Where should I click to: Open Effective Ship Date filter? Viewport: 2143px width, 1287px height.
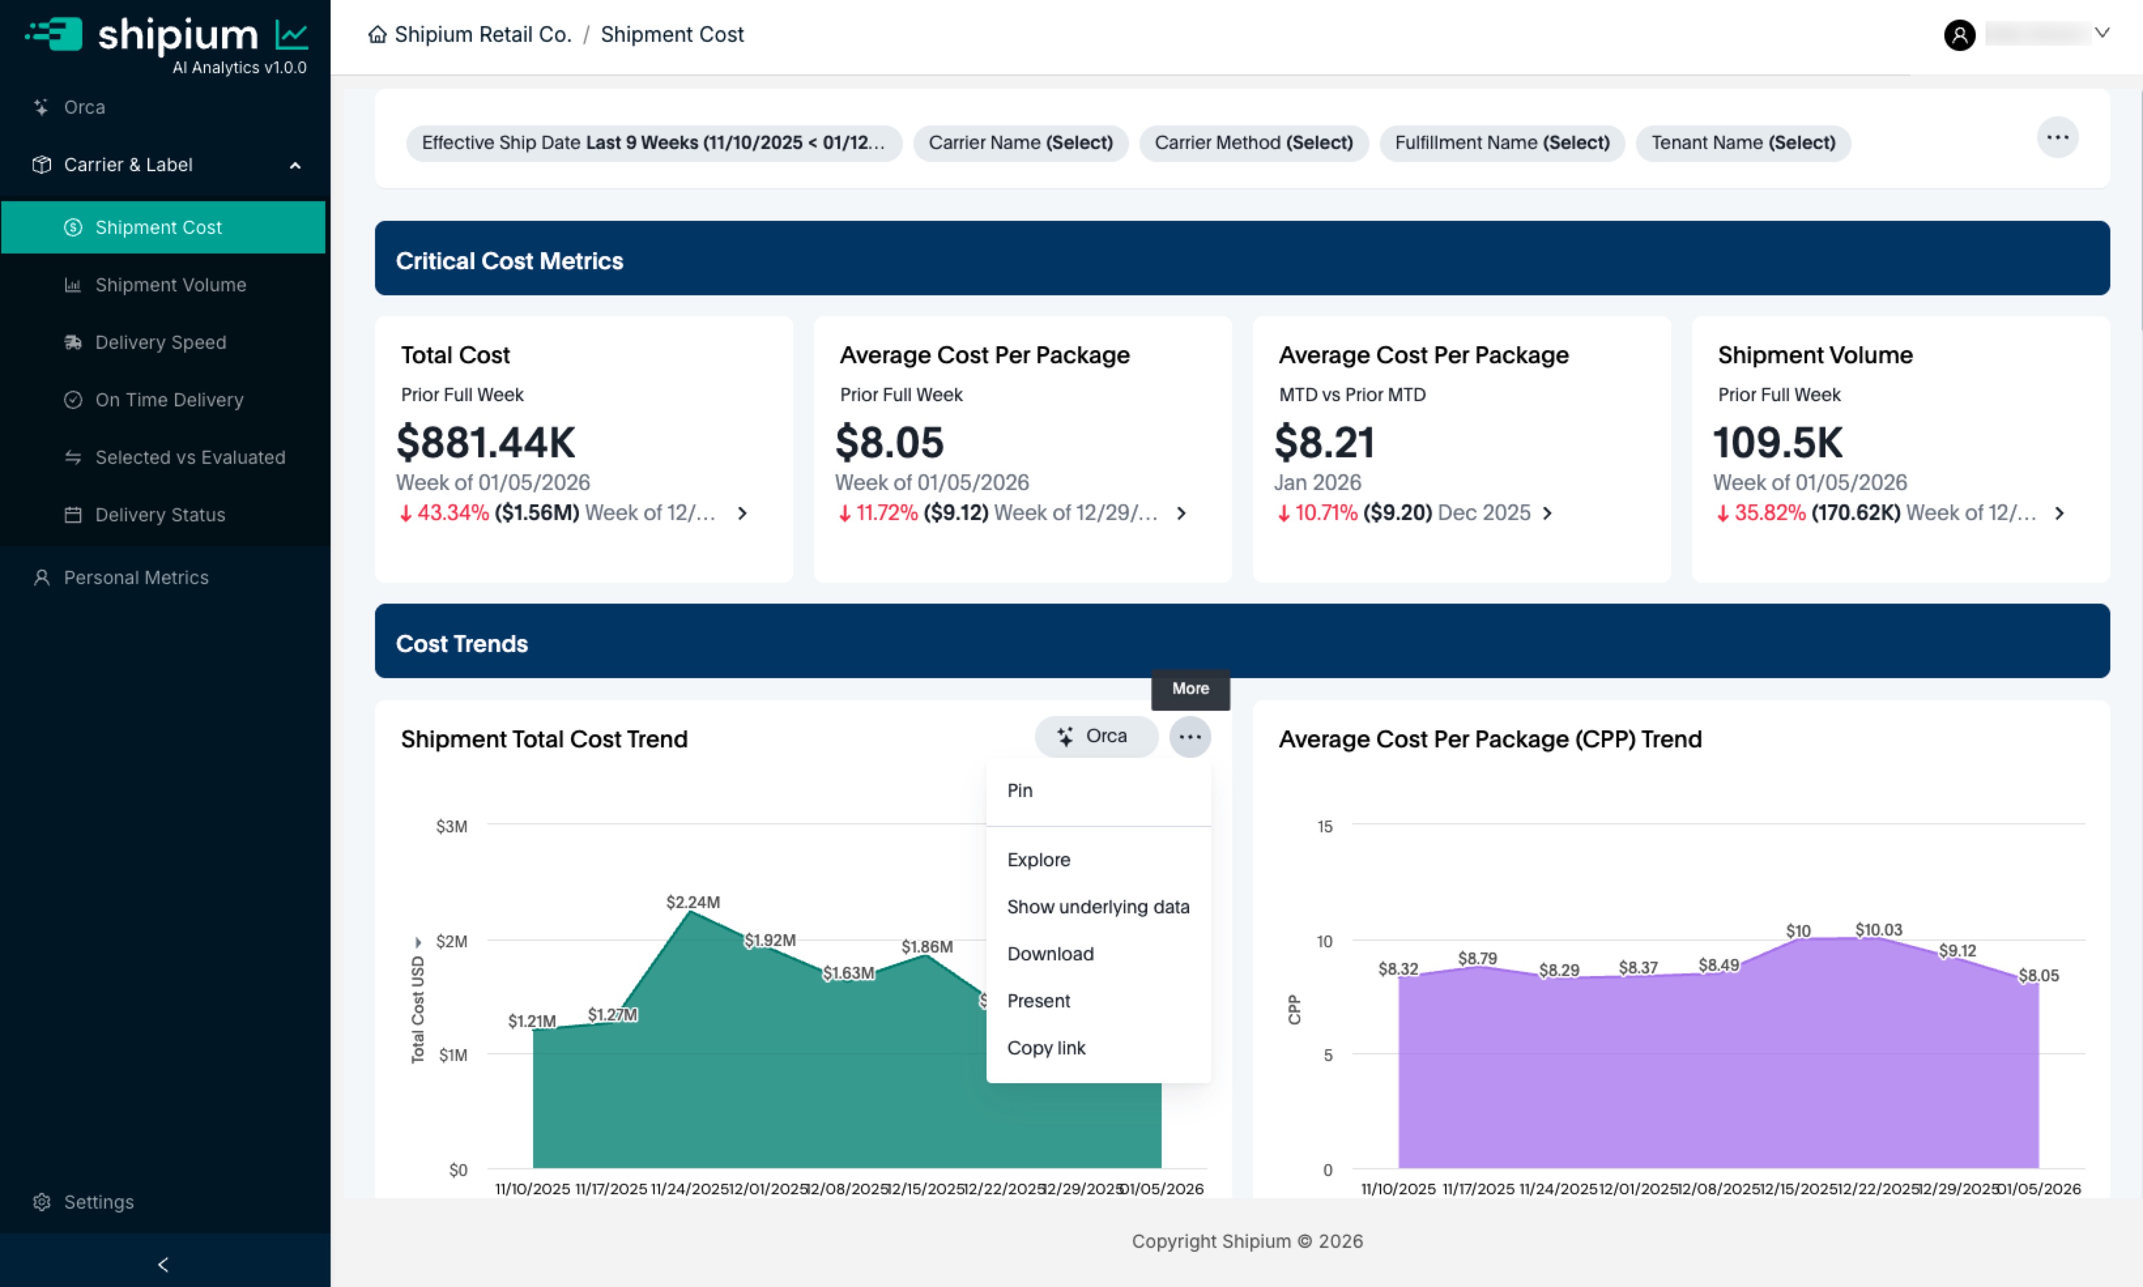tap(653, 142)
